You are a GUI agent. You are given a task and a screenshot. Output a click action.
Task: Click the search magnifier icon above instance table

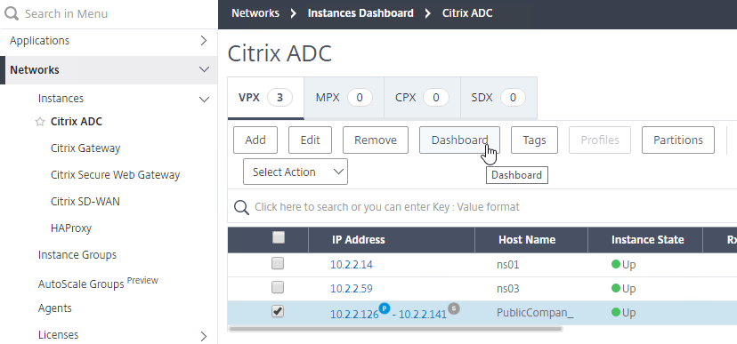[241, 207]
